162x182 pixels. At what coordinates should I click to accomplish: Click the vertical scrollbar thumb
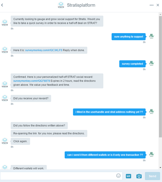click(160, 77)
